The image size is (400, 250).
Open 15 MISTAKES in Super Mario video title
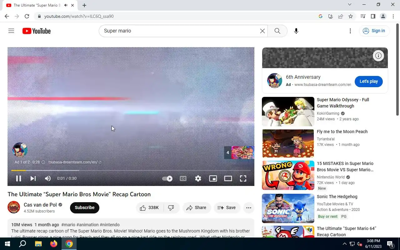click(345, 167)
